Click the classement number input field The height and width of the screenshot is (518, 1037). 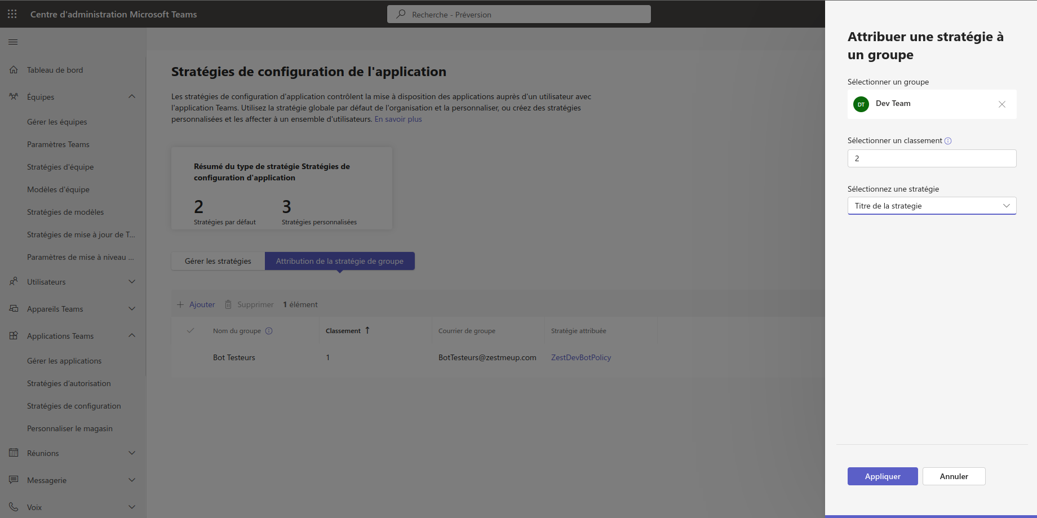(932, 158)
